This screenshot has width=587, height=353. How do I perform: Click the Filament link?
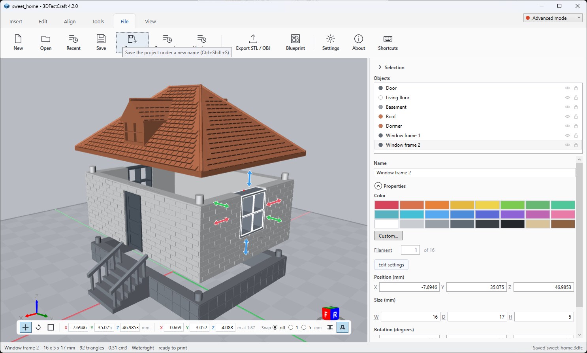click(383, 250)
